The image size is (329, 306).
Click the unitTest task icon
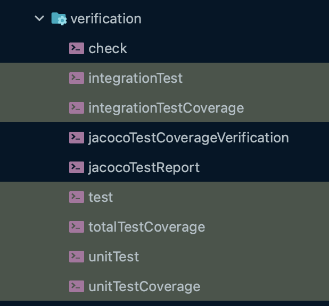coord(77,257)
